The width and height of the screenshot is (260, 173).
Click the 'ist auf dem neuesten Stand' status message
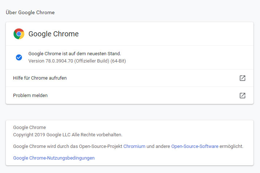pos(91,54)
